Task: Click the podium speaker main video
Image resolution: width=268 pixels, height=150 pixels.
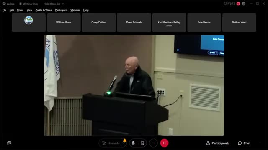Action: point(134,85)
